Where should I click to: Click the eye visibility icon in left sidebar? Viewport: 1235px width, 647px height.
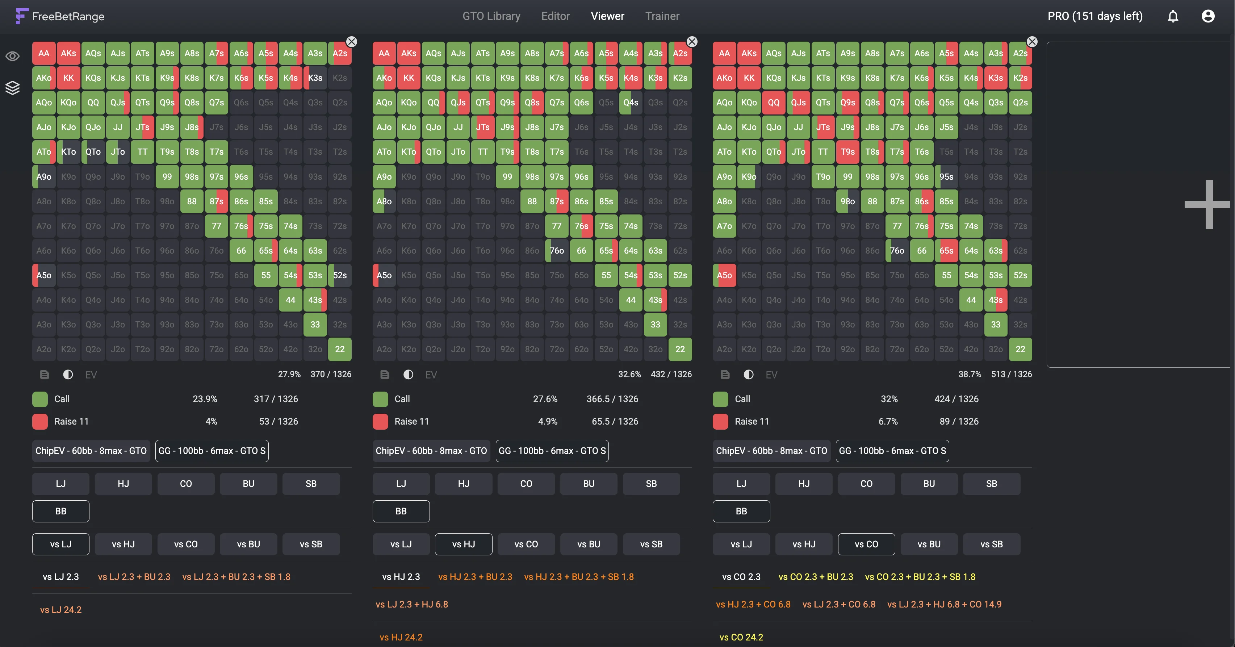click(x=12, y=56)
